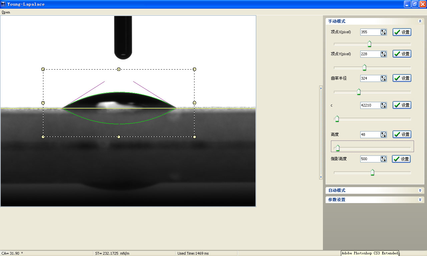The image size is (427, 256).
Task: Expand the 自动模式 panel
Action: coord(420,190)
